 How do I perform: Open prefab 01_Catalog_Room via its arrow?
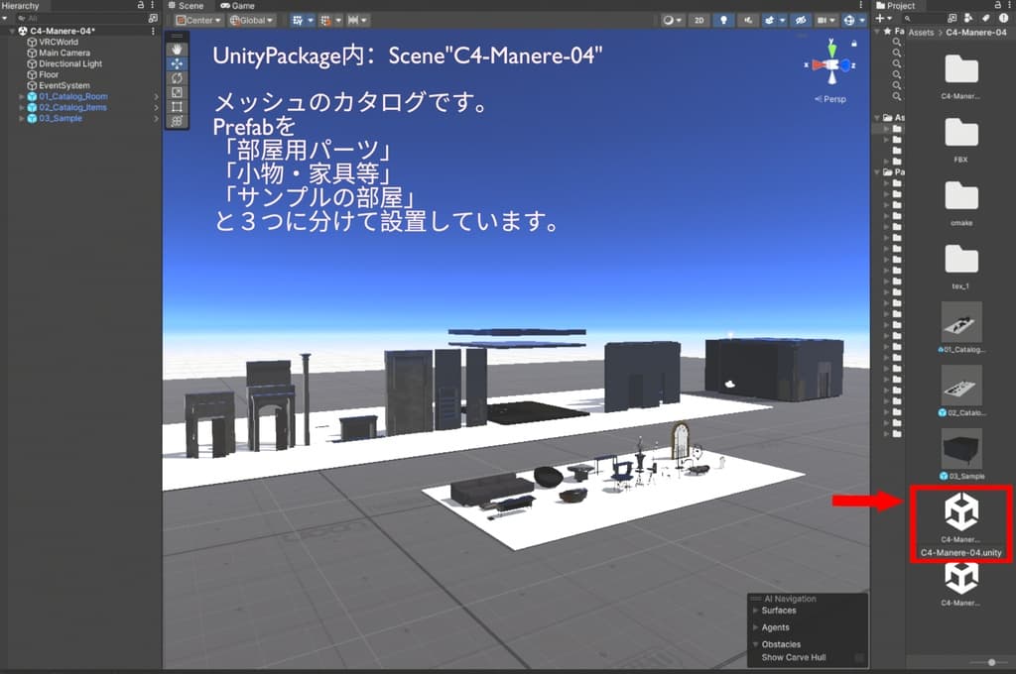click(156, 96)
